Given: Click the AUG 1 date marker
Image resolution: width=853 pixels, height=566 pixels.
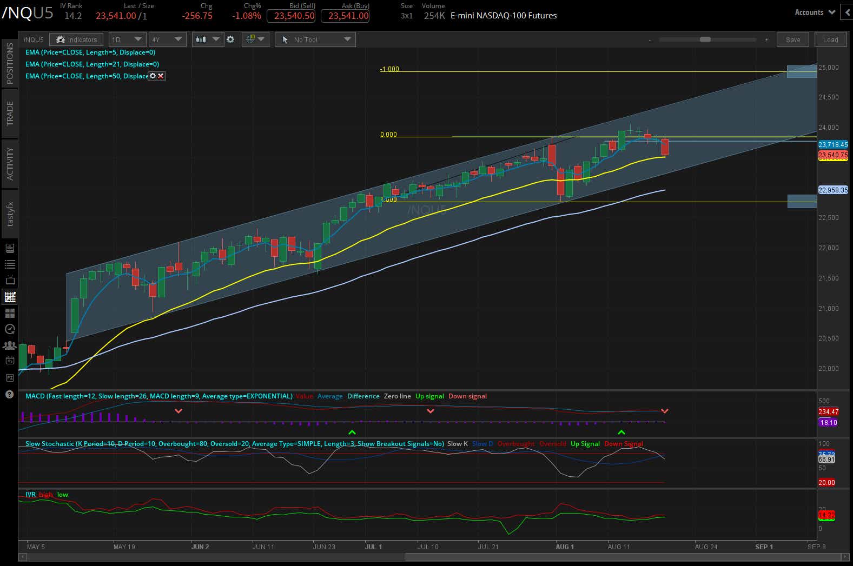Looking at the screenshot, I should tap(565, 547).
